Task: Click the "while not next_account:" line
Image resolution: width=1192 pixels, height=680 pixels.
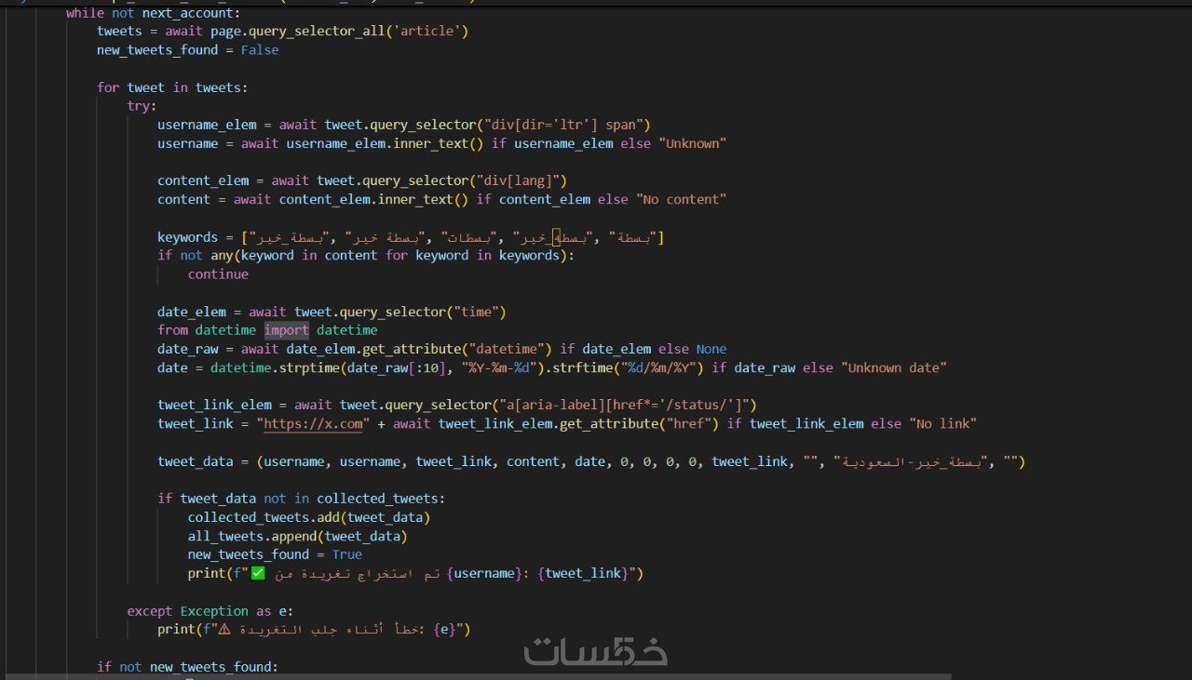Action: 153,13
